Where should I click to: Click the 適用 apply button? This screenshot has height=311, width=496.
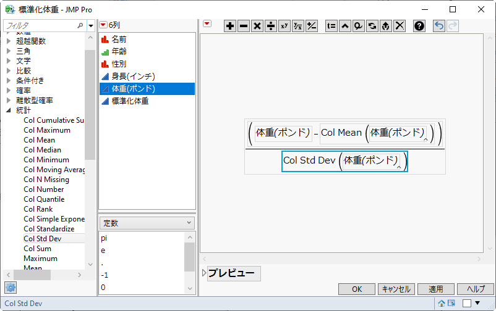pos(436,289)
